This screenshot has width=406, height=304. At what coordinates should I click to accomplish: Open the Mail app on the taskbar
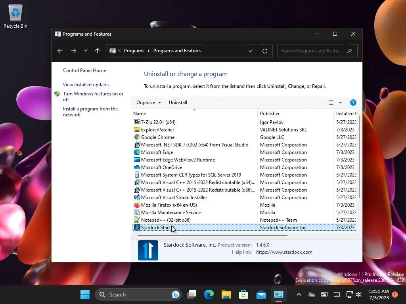point(261,294)
